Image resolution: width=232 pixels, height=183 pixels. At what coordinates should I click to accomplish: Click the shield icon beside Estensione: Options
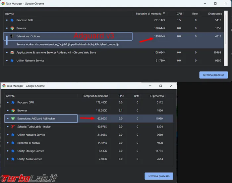12,36
